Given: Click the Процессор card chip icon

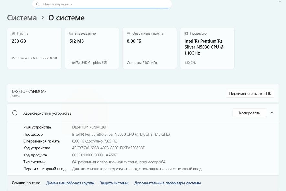Looking at the screenshot, I should pyautogui.click(x=186, y=34).
